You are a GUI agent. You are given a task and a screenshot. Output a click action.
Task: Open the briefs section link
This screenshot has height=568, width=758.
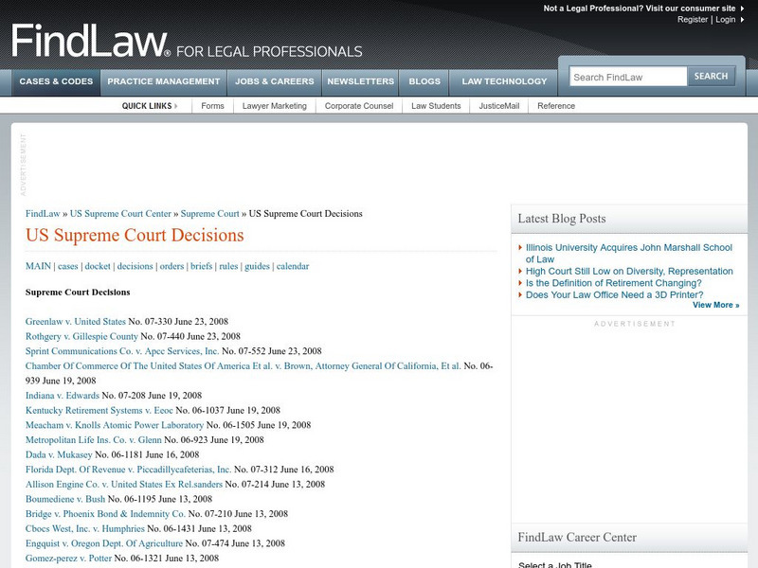(201, 266)
